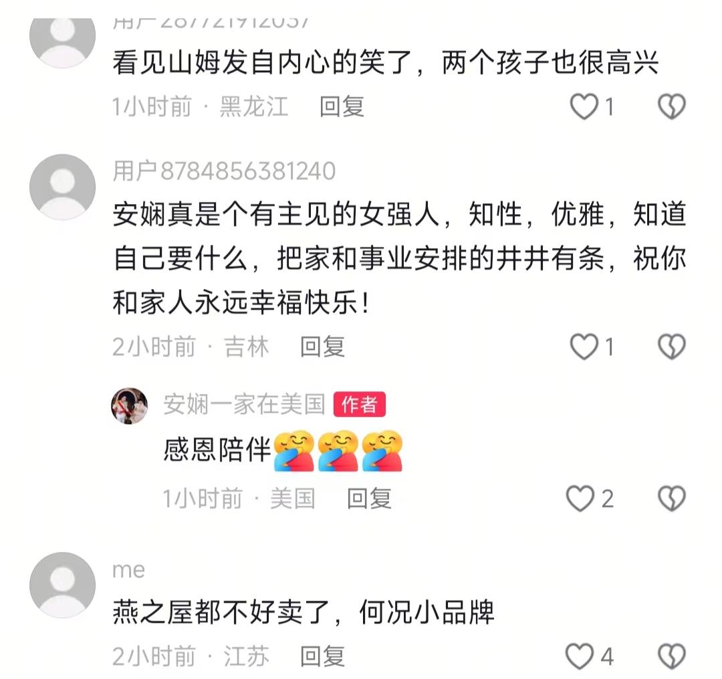Open profile of 用户8784856381240
The image size is (722, 679).
coord(224,171)
